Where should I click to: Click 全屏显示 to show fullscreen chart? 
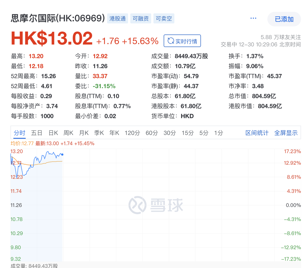286,133
